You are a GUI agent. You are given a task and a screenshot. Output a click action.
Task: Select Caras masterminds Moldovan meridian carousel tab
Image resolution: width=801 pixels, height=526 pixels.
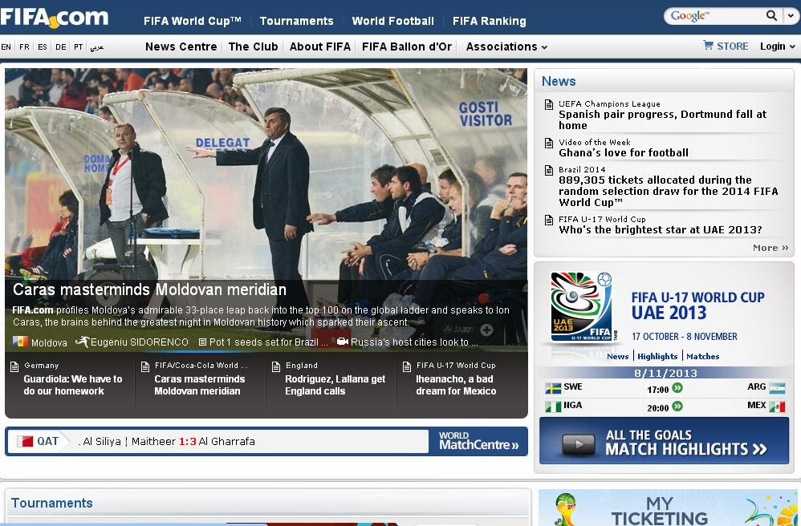tap(200, 385)
